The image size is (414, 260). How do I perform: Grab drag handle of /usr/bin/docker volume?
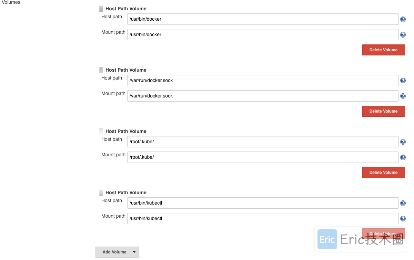coord(101,9)
